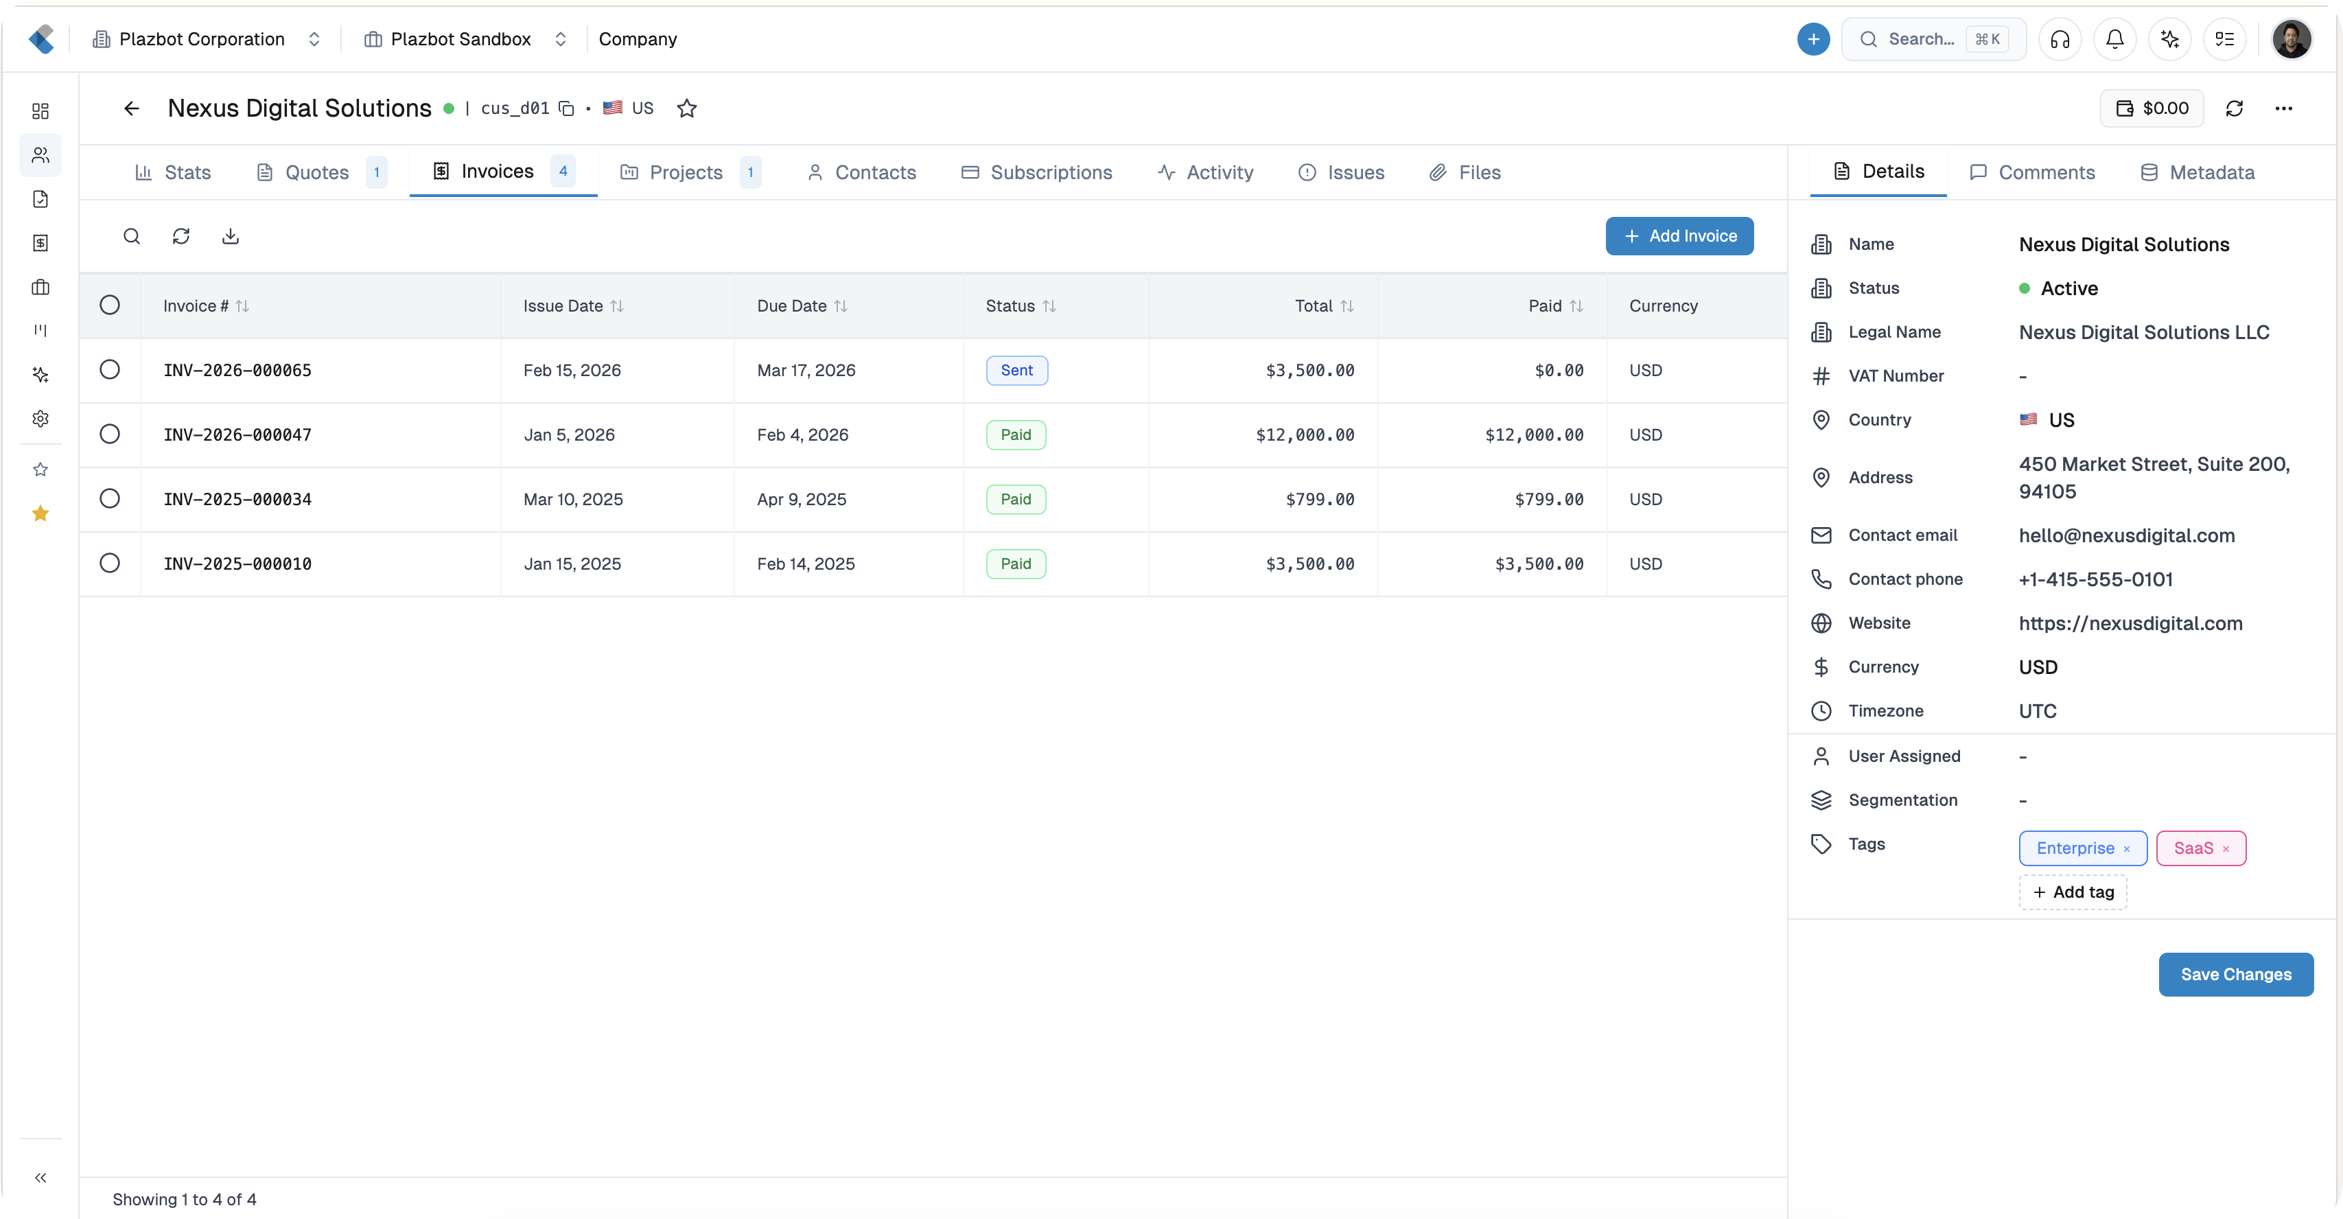Save Changes to company details
This screenshot has width=2343, height=1219.
click(2236, 974)
